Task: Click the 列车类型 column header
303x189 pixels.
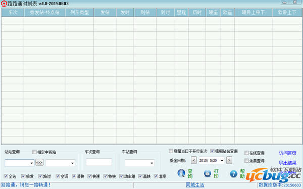Action: click(79, 12)
